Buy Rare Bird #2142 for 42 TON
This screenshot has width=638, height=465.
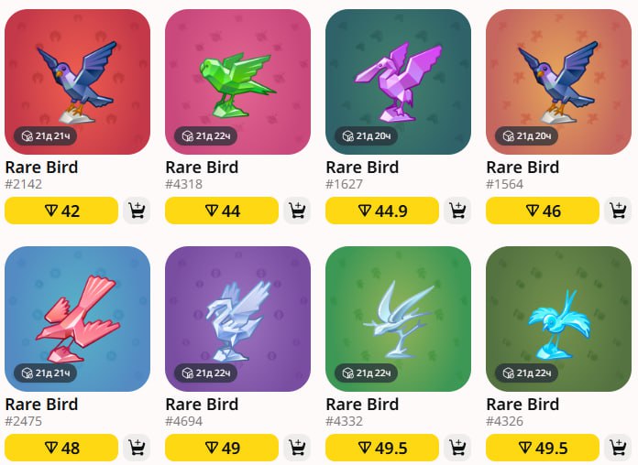coord(61,211)
